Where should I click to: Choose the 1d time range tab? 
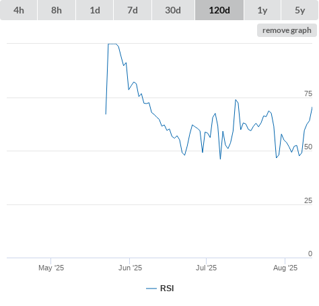click(x=95, y=10)
